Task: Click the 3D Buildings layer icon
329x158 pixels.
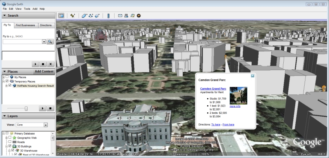Action: [x=14, y=146]
